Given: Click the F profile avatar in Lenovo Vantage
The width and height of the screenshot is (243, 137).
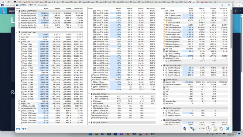Looking at the screenshot, I should [236, 11].
